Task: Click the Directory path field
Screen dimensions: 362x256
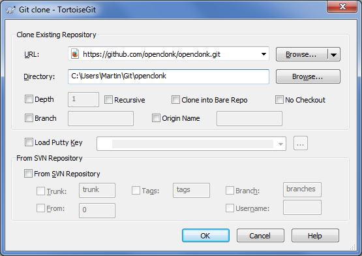Action: pos(168,76)
